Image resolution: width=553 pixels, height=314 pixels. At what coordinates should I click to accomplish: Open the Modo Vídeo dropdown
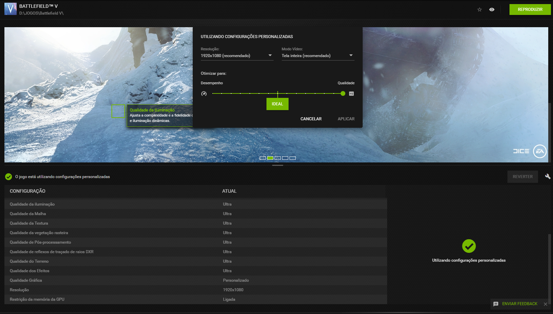point(318,56)
